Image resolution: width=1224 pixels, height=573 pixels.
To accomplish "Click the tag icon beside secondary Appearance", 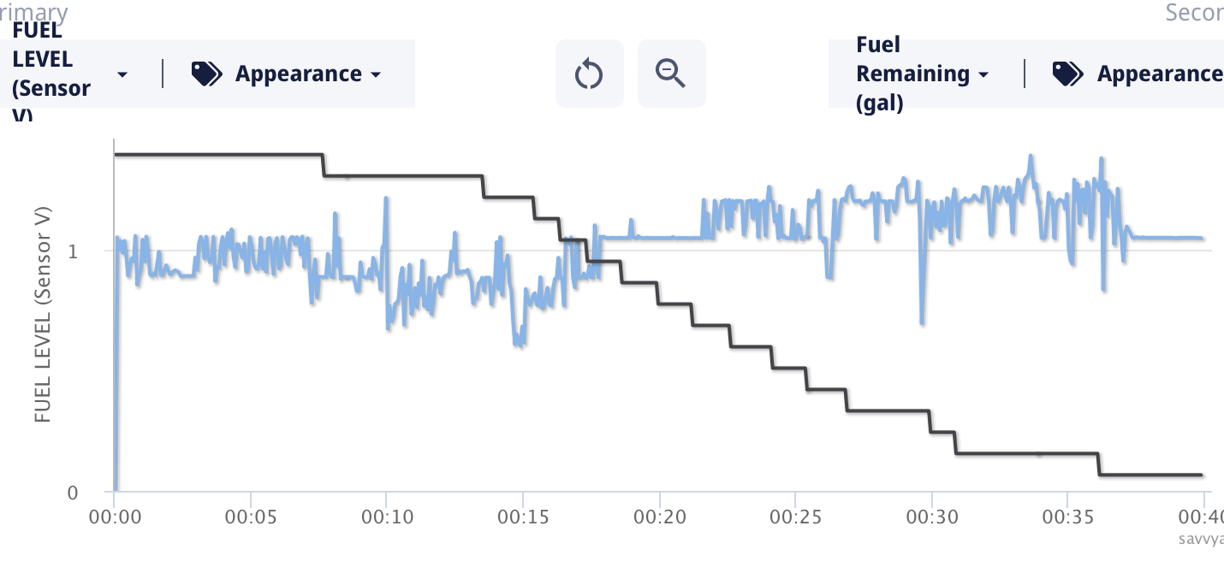I will click(x=1067, y=74).
